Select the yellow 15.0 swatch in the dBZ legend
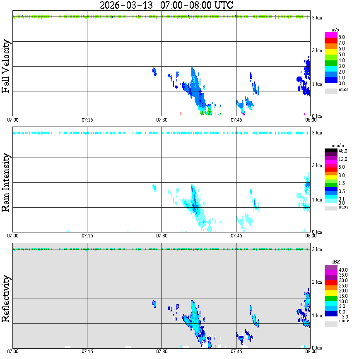Image resolution: width=352 pixels, height=359 pixels. point(331,293)
